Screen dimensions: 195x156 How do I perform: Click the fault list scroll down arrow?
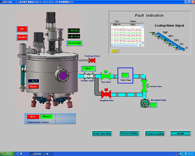coord(143,43)
